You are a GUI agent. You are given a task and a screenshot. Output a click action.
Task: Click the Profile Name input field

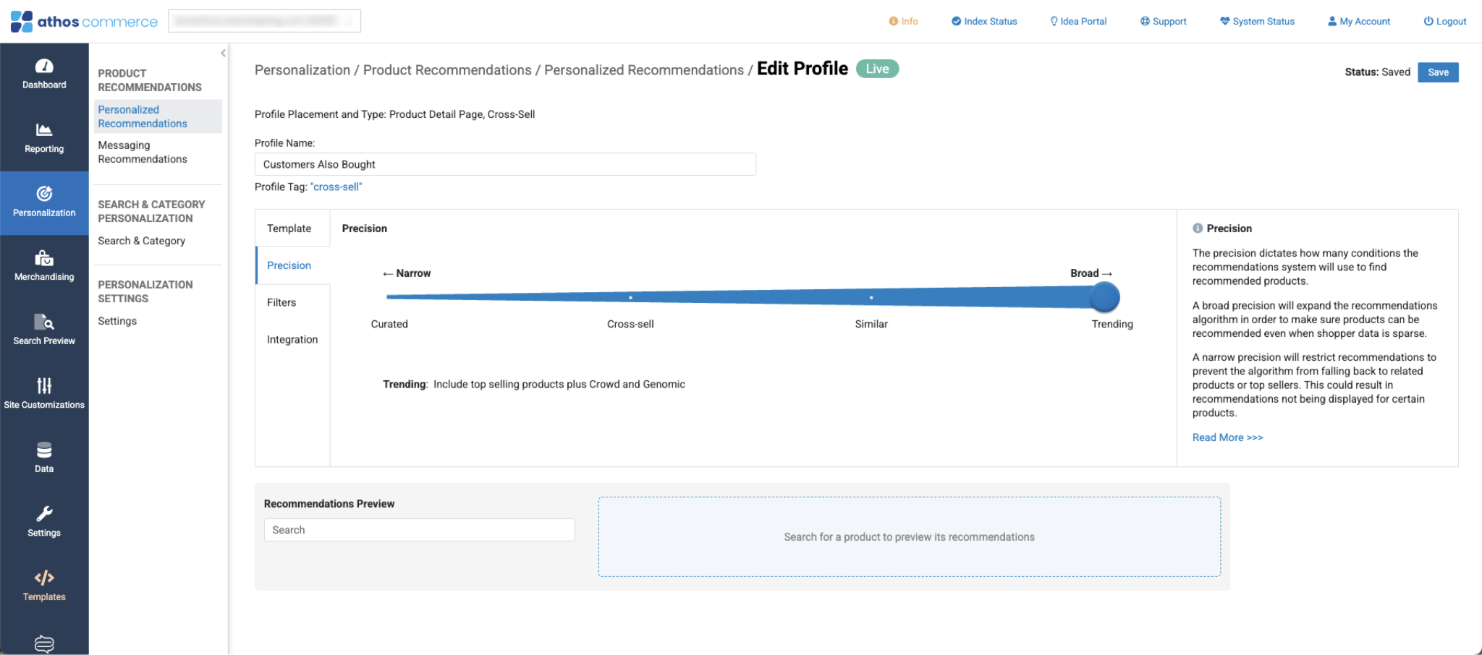click(x=505, y=164)
